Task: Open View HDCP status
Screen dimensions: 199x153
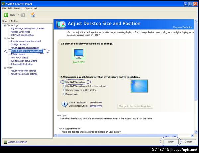Action: 19,58
